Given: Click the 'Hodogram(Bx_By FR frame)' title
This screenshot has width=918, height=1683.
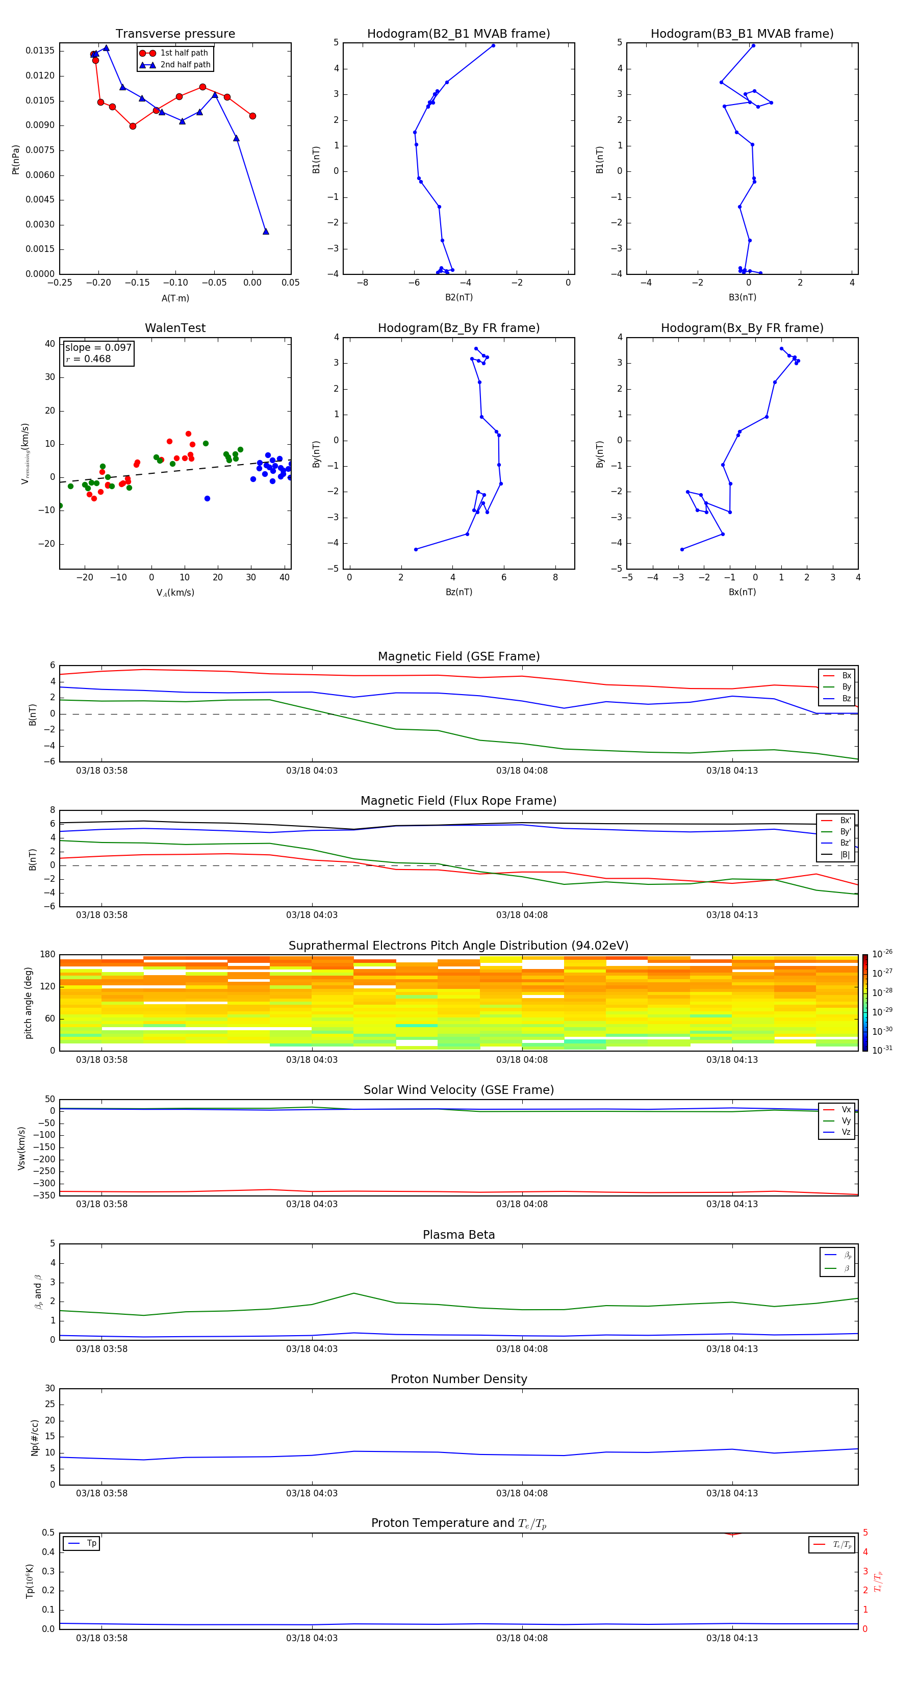Looking at the screenshot, I should [x=742, y=328].
